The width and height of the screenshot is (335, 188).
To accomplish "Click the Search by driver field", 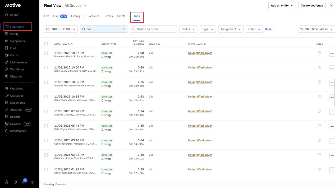I will click(153, 29).
